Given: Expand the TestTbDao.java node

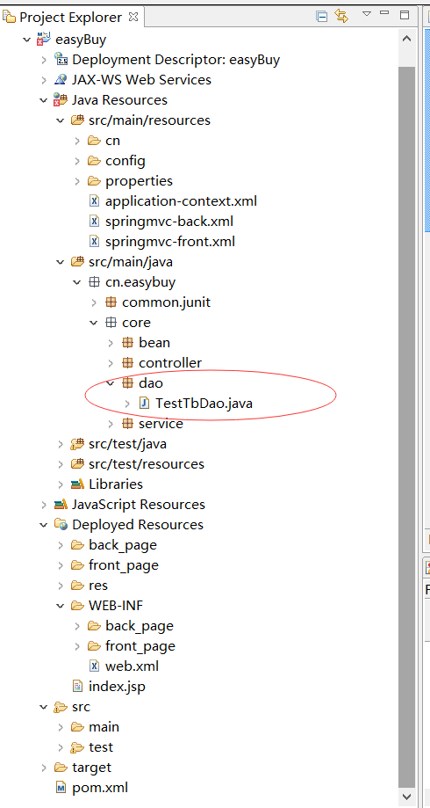Looking at the screenshot, I should [x=127, y=403].
